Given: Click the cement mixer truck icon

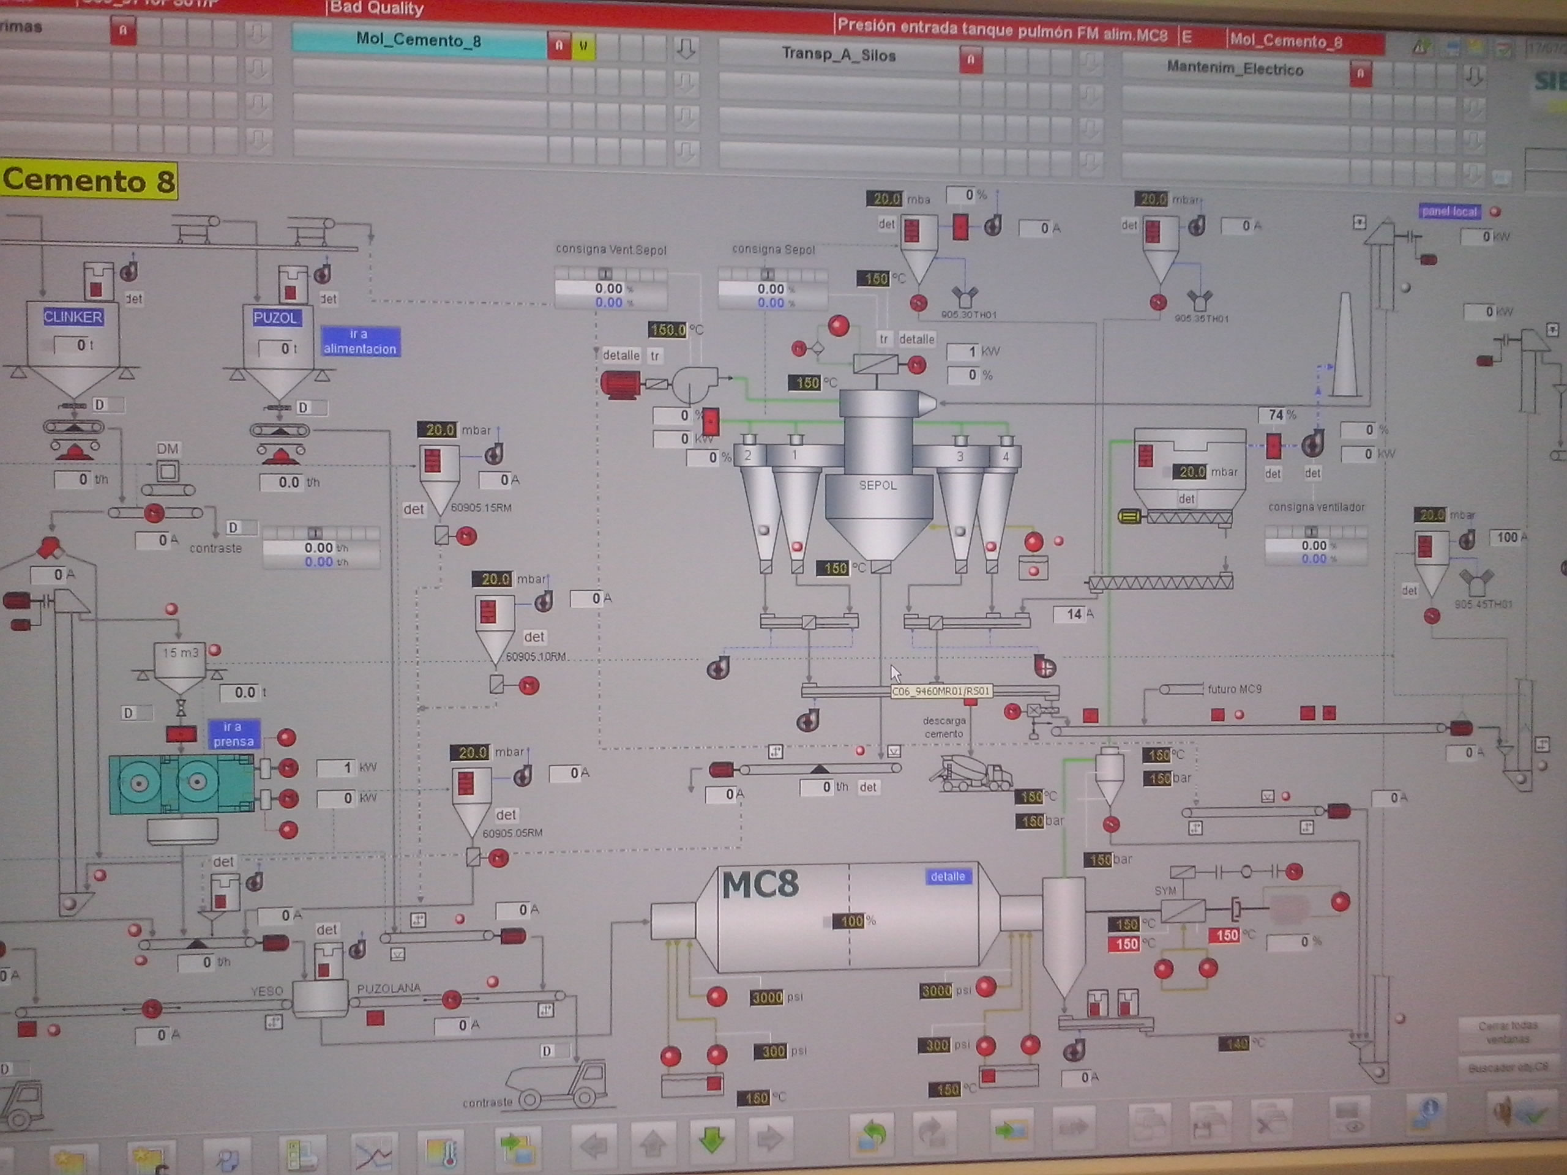Looking at the screenshot, I should [x=971, y=774].
